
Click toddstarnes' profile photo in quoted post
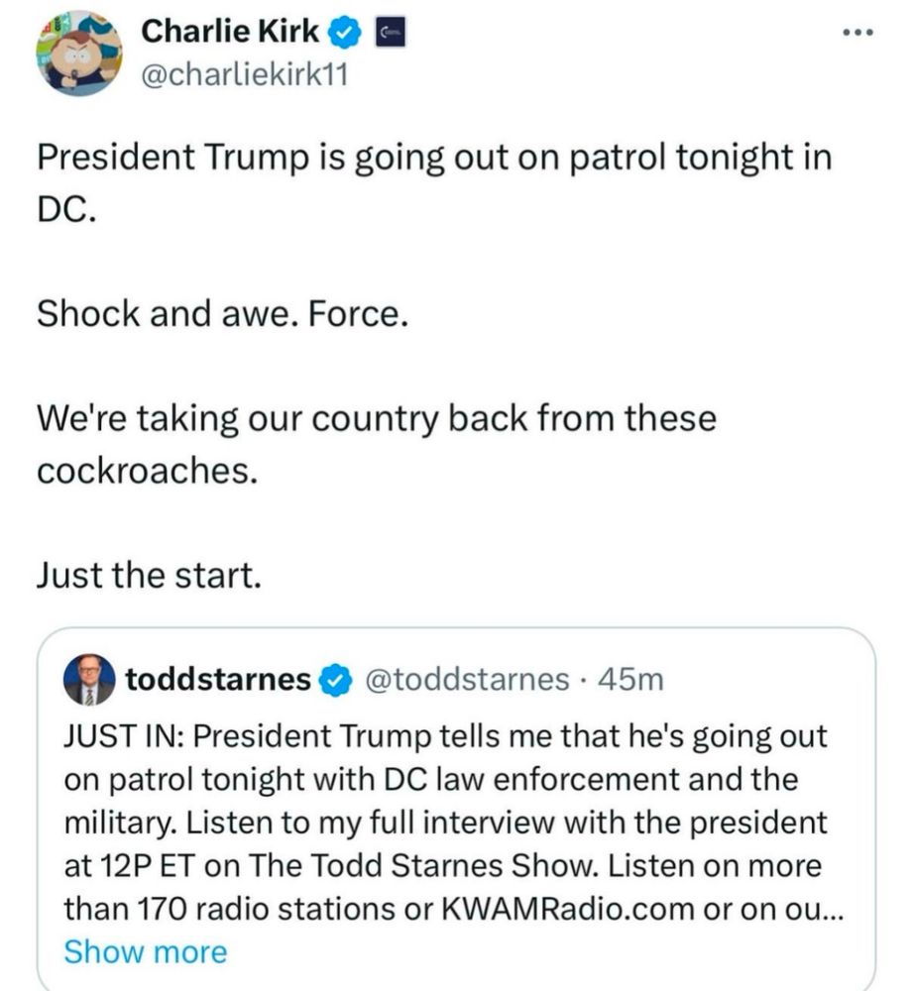coord(89,680)
